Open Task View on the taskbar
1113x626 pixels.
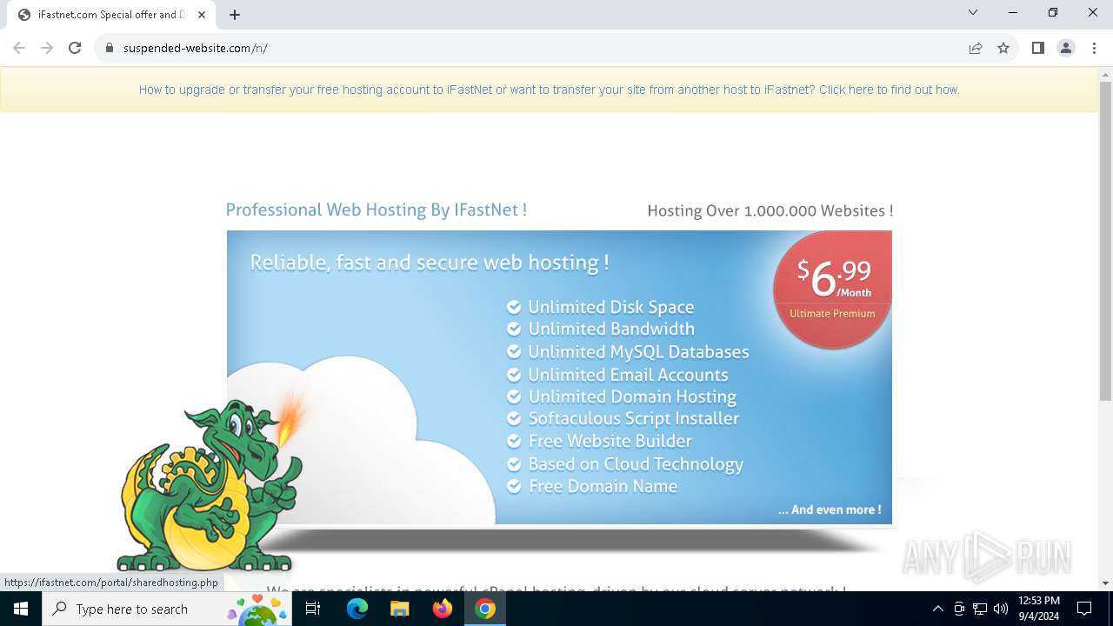click(313, 609)
